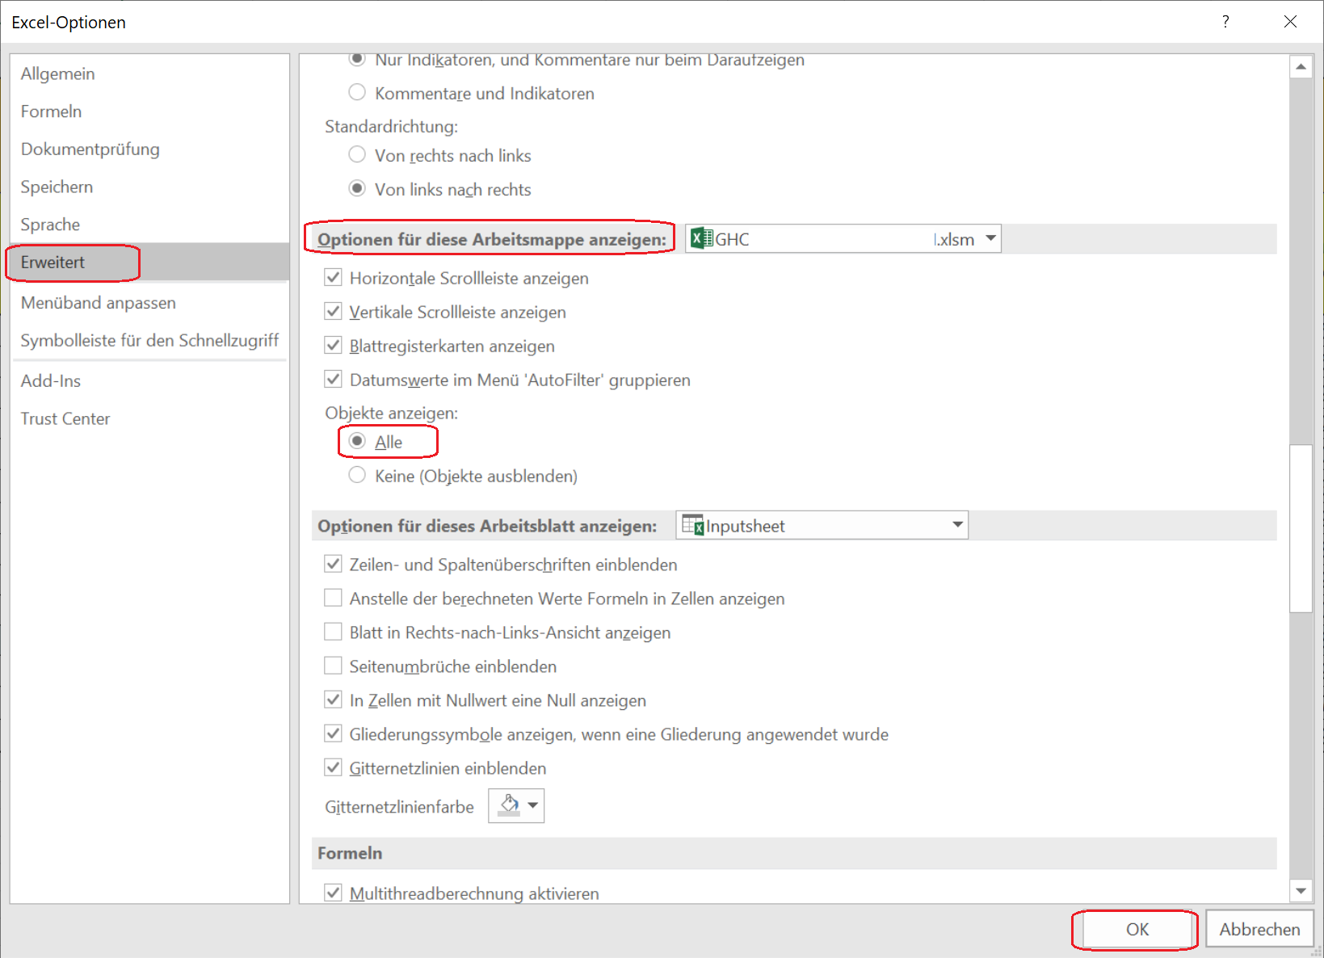Switch to the Formeln category
1324x958 pixels.
tap(51, 111)
